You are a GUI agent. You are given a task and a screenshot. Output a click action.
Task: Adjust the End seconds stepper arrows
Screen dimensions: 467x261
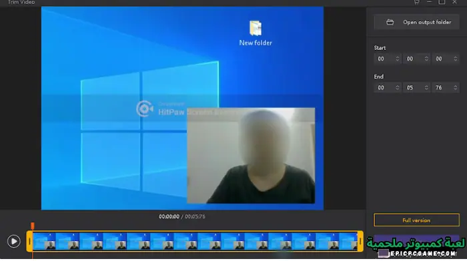(x=455, y=88)
